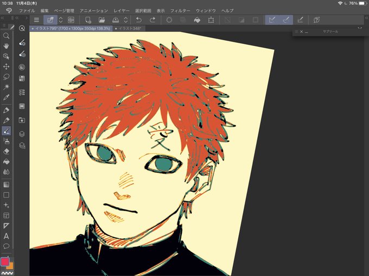Image resolution: width=369 pixels, height=276 pixels.
Task: Select the Figure rectangle tool
Action: (x=6, y=195)
